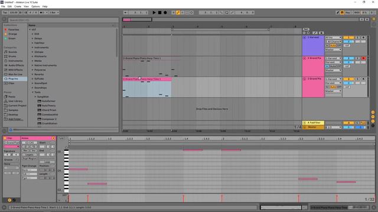The image size is (378, 212).
Task: Open the Create menu
Action: point(18,6)
